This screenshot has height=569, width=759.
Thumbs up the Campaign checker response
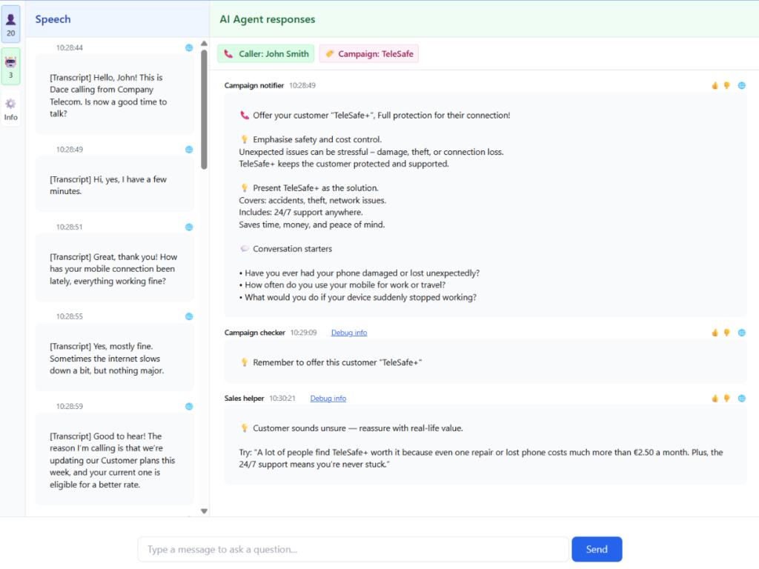[x=715, y=333]
